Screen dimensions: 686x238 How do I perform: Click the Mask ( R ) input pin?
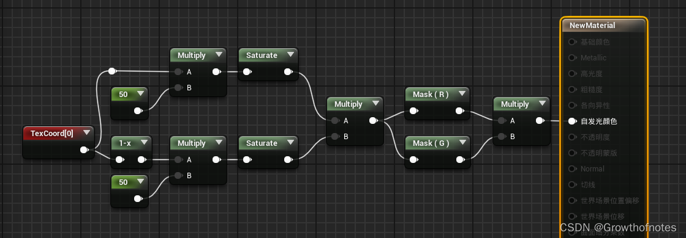tap(413, 111)
